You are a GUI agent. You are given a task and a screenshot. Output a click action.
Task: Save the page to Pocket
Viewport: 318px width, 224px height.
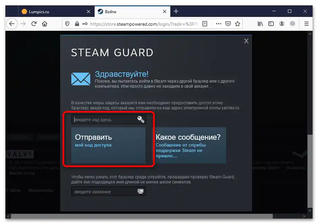click(x=228, y=24)
